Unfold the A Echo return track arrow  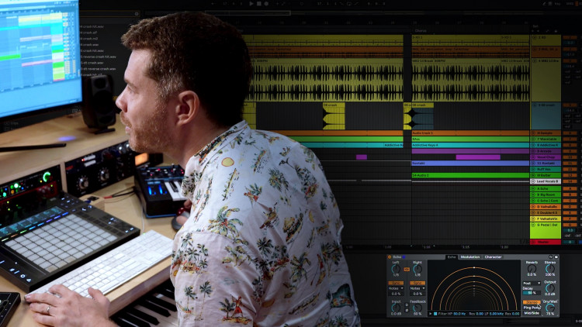(x=534, y=189)
